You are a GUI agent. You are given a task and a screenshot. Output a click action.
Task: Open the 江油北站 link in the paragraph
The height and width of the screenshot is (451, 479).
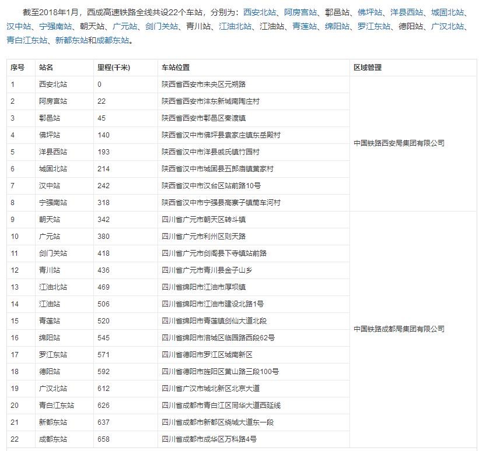coord(235,26)
